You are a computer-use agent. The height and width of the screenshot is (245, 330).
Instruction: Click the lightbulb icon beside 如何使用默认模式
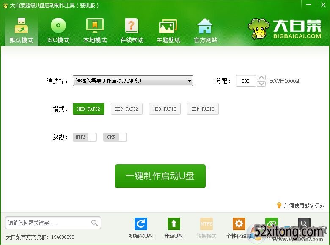coord(279,205)
